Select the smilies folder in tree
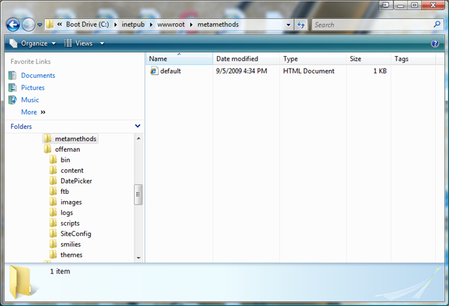This screenshot has height=306, width=449. pyautogui.click(x=65, y=244)
